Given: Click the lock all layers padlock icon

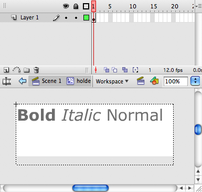Looking at the screenshot, I should pyautogui.click(x=76, y=6).
